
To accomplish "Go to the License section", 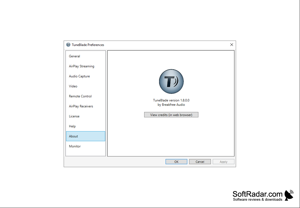I will pos(86,116).
